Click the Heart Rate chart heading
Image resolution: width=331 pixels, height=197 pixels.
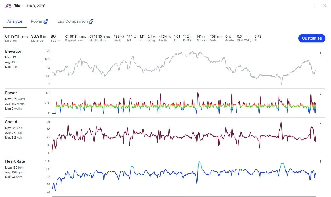tap(15, 161)
